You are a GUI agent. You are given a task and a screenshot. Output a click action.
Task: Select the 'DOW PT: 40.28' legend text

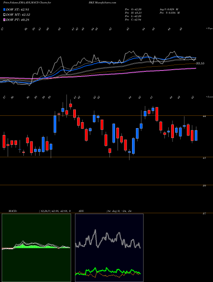coord(17,20)
